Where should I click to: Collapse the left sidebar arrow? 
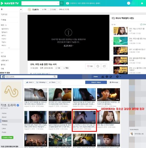point(21,9)
